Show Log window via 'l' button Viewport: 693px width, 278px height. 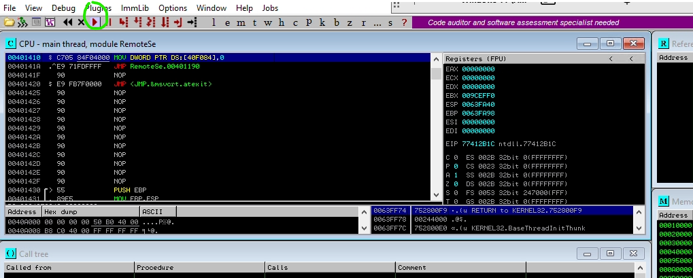coord(214,22)
